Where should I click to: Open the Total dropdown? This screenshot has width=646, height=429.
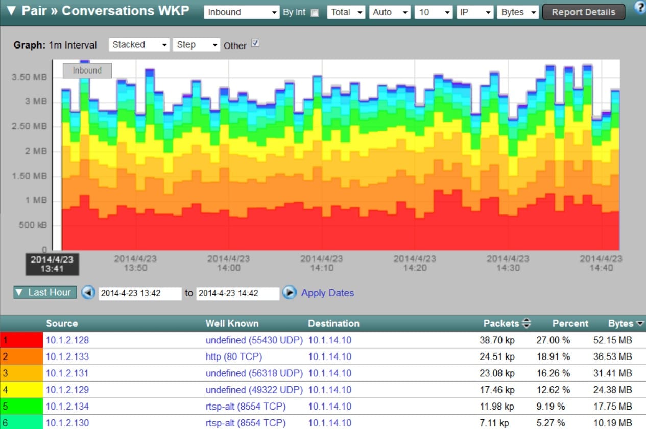tap(346, 12)
